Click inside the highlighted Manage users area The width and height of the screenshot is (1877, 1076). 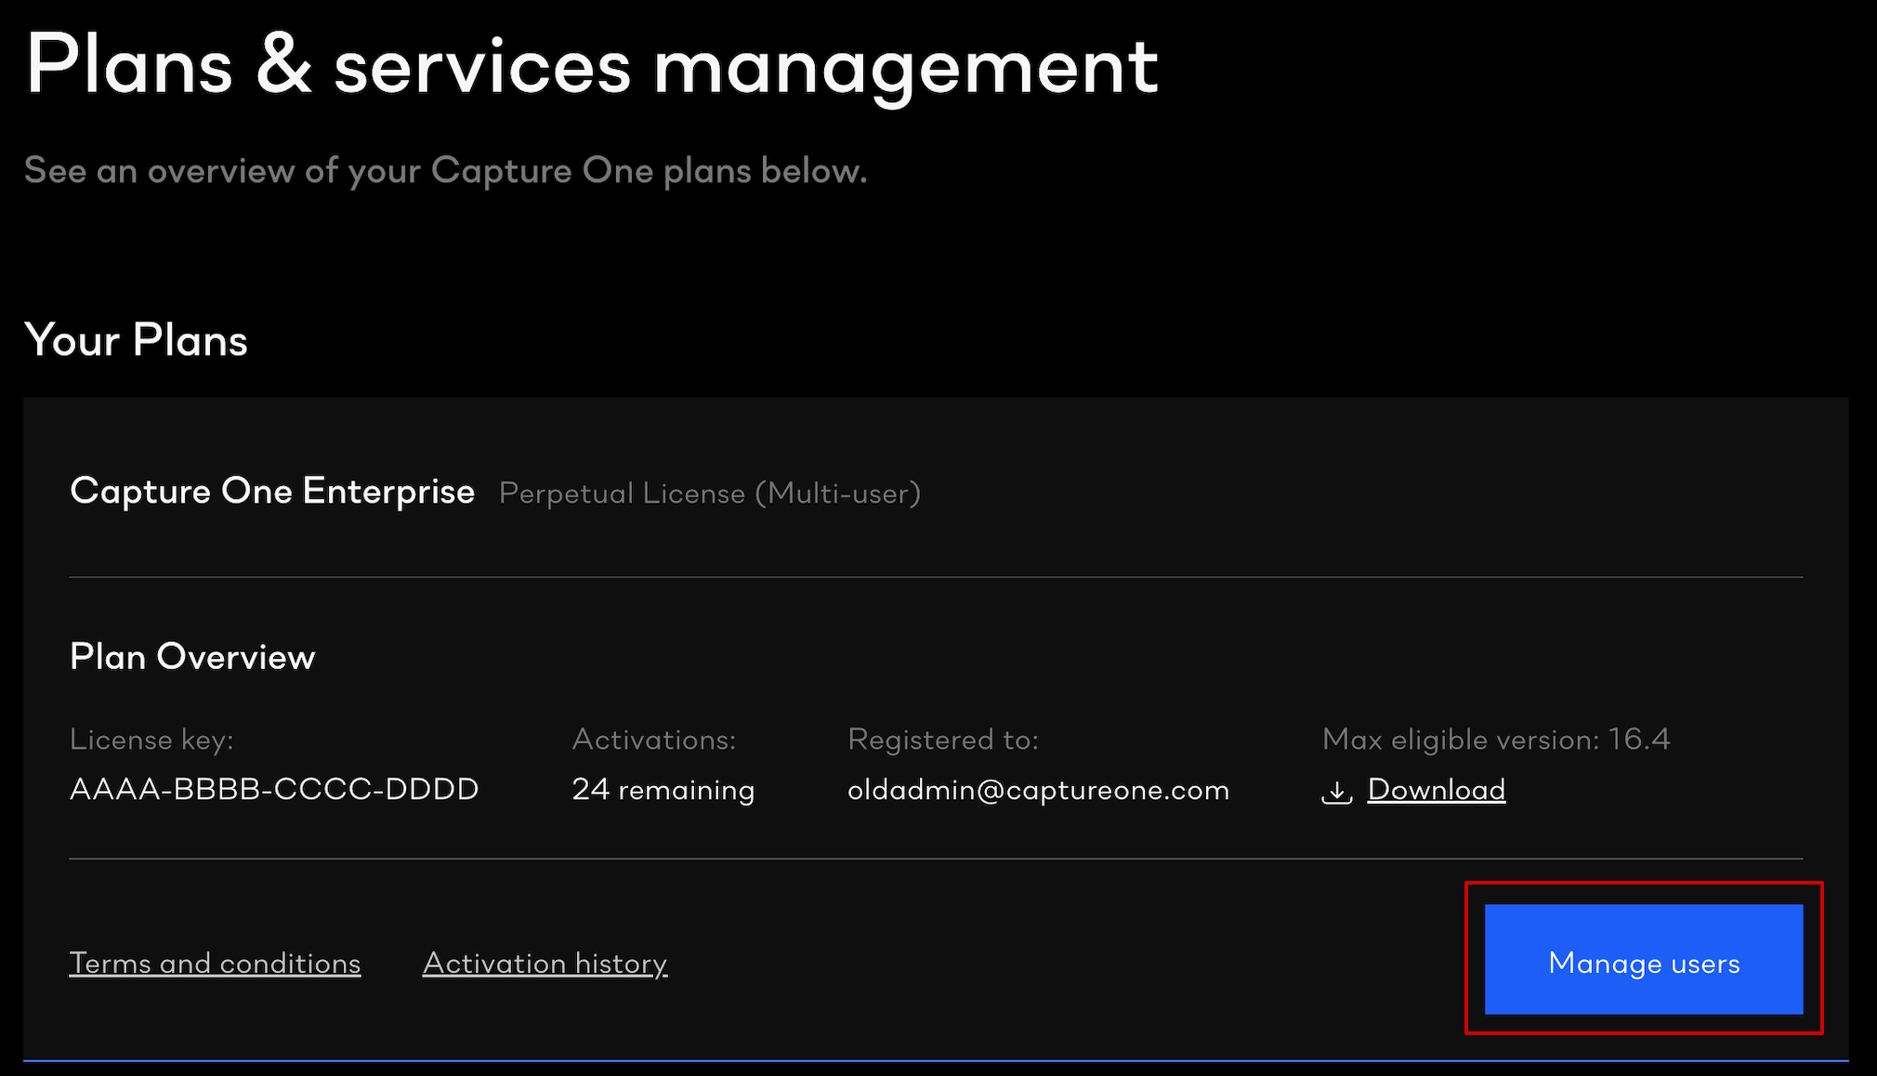(x=1643, y=963)
